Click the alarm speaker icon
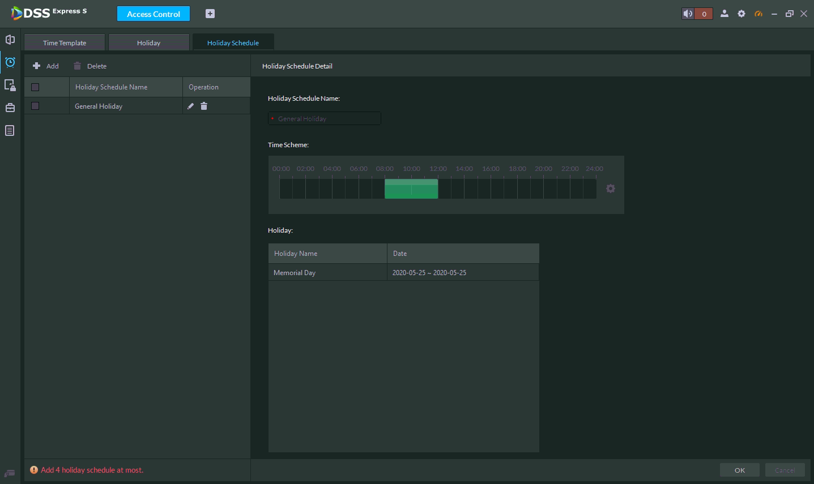 click(x=688, y=14)
